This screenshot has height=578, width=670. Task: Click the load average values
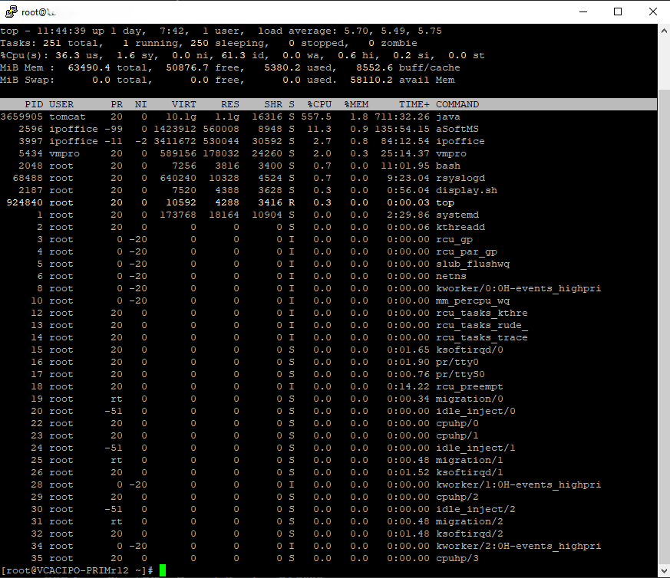point(393,31)
